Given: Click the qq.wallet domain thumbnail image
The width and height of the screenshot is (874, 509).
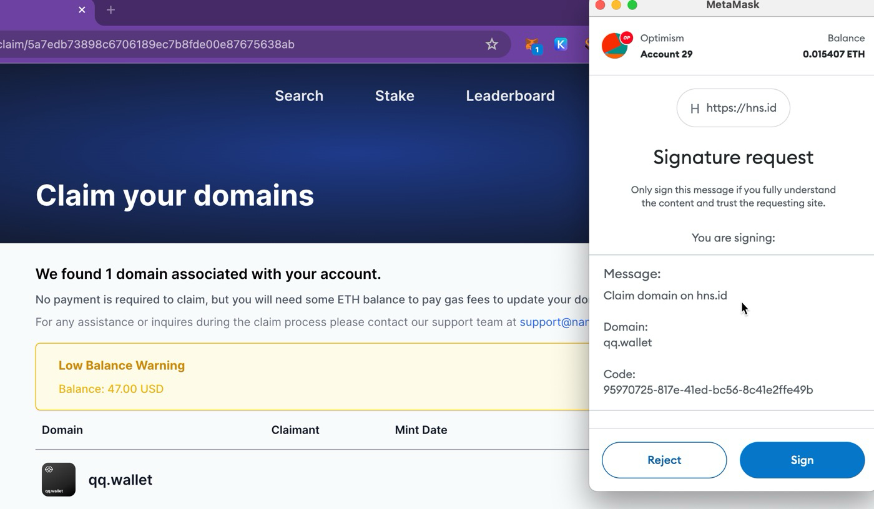Looking at the screenshot, I should click(x=58, y=480).
